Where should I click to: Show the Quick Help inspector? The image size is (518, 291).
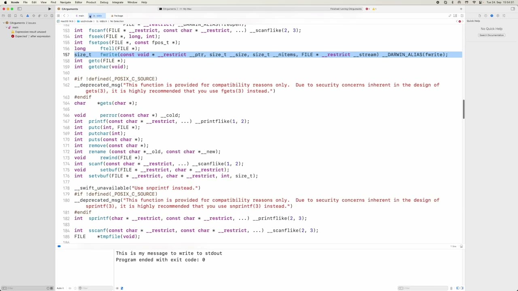[492, 16]
